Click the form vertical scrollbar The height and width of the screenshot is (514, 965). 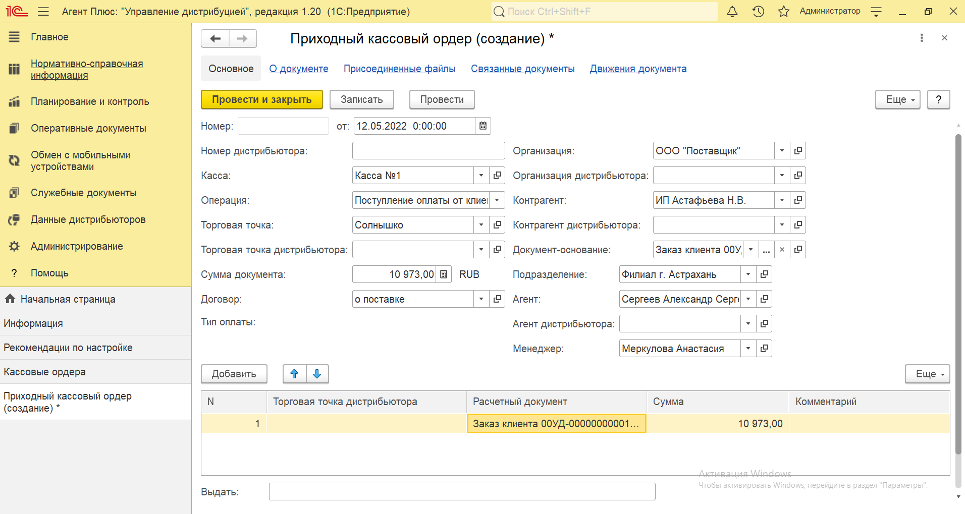(x=958, y=295)
